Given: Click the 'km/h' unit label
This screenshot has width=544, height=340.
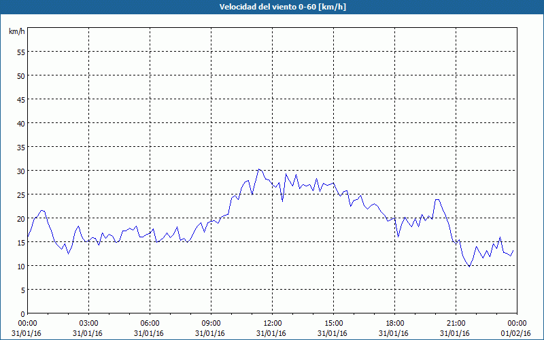Looking at the screenshot, I should pyautogui.click(x=17, y=31).
